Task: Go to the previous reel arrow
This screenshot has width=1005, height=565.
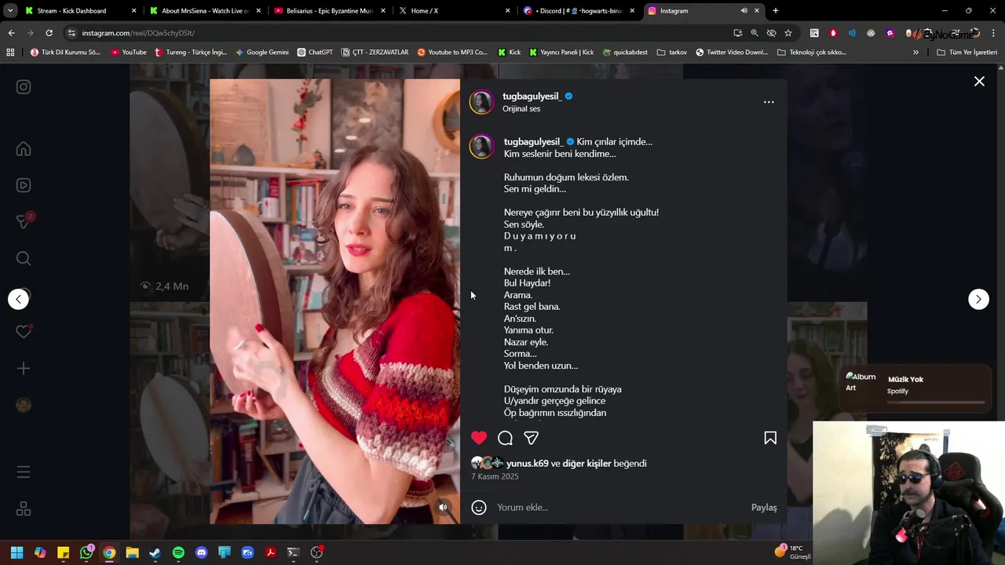Action: click(x=19, y=299)
